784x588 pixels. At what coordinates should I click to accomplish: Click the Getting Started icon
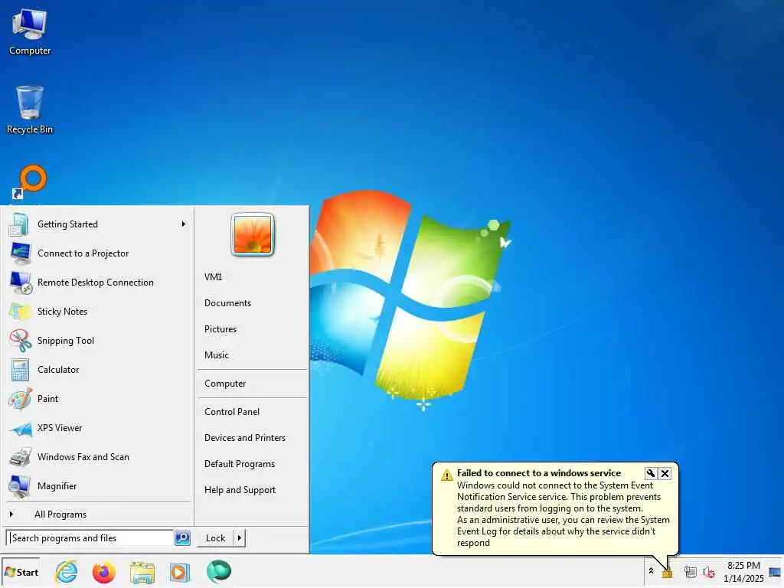[x=19, y=224]
